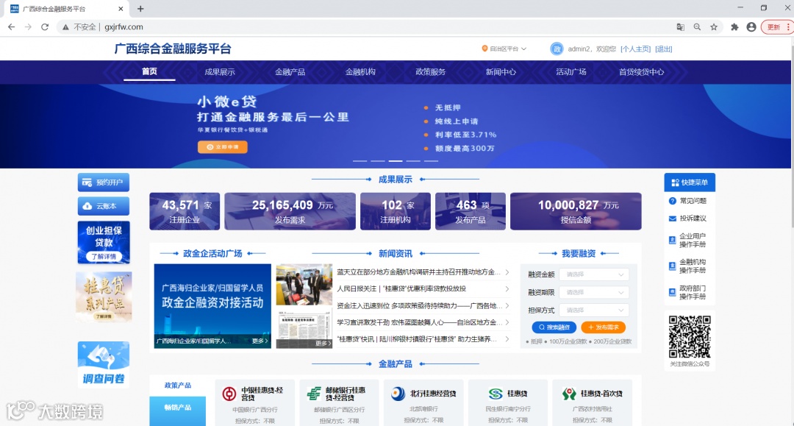Click the 桂惠贷 民生银行 product logo
The height and width of the screenshot is (426, 794).
(x=496, y=394)
